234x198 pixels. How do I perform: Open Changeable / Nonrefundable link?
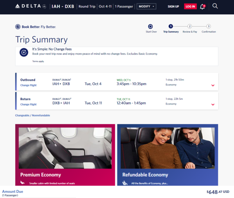[x=32, y=115]
